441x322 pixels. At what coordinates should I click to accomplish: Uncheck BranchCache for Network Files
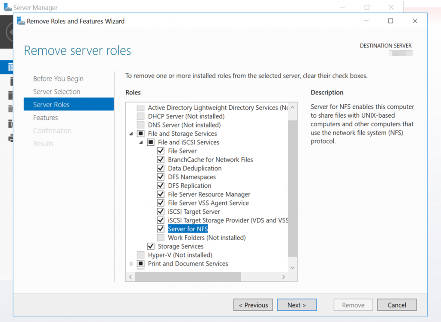pos(161,159)
